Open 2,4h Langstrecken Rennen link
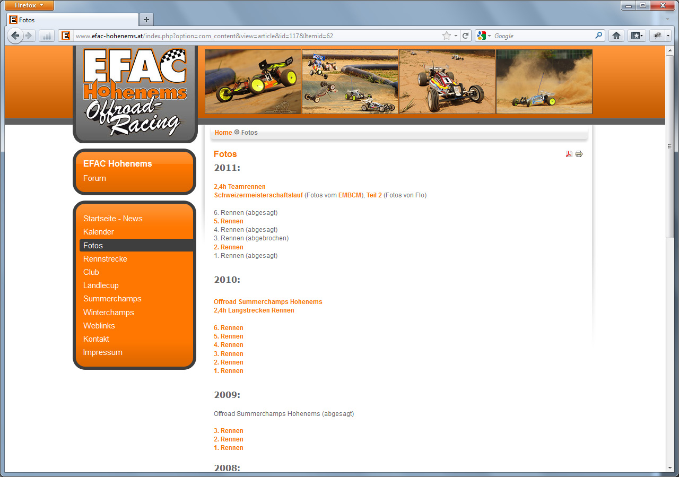The height and width of the screenshot is (477, 679). coord(254,310)
